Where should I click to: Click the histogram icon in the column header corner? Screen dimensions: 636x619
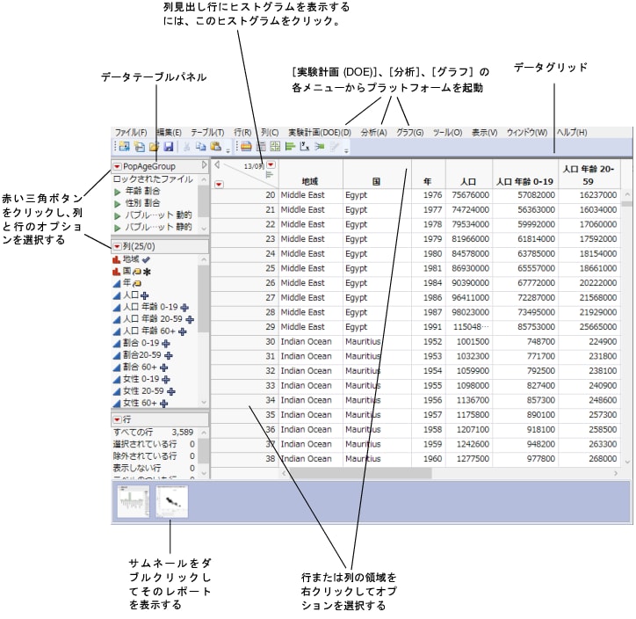pos(270,175)
